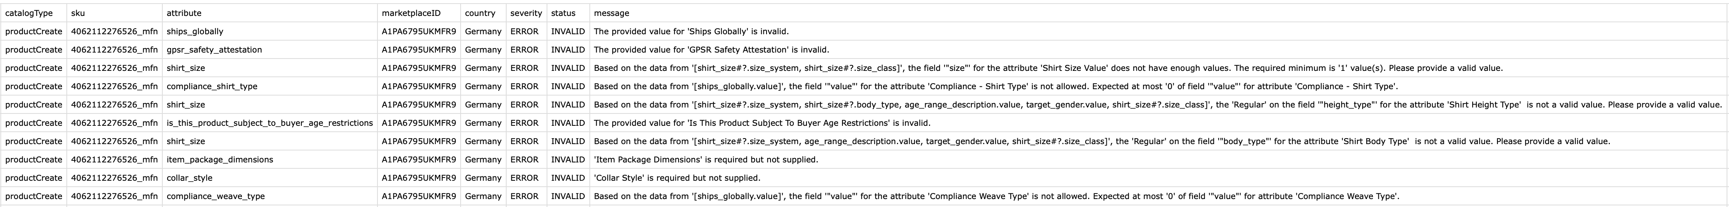The height and width of the screenshot is (207, 1729).
Task: Click the 'Collar Style' is required message
Action: point(677,178)
